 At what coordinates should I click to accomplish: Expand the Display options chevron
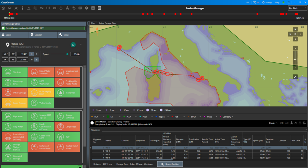pyautogui.click(x=277, y=123)
